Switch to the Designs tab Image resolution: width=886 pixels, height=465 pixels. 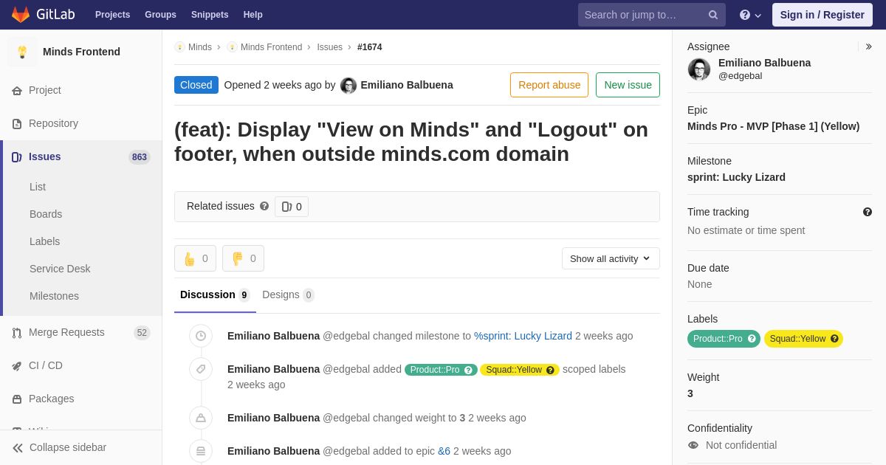[x=288, y=294]
